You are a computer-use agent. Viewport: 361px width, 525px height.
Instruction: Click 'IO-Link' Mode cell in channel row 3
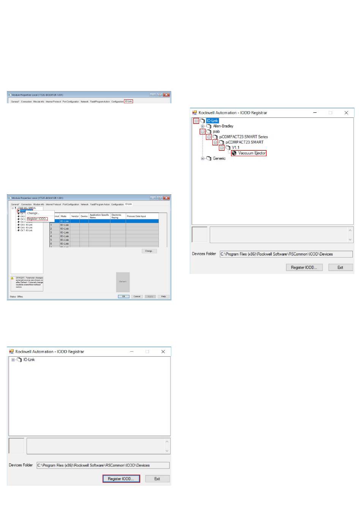(x=65, y=232)
